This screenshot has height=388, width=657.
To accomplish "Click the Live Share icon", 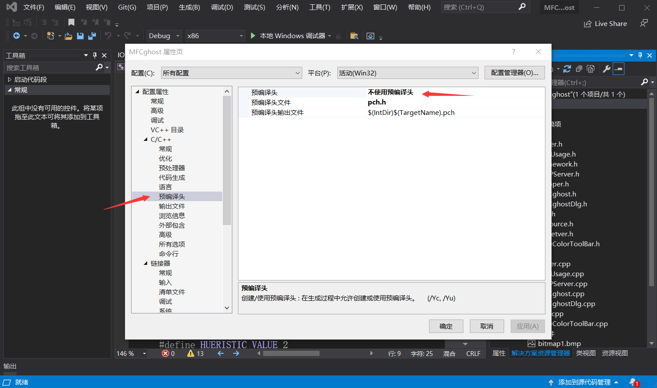I will coord(588,24).
